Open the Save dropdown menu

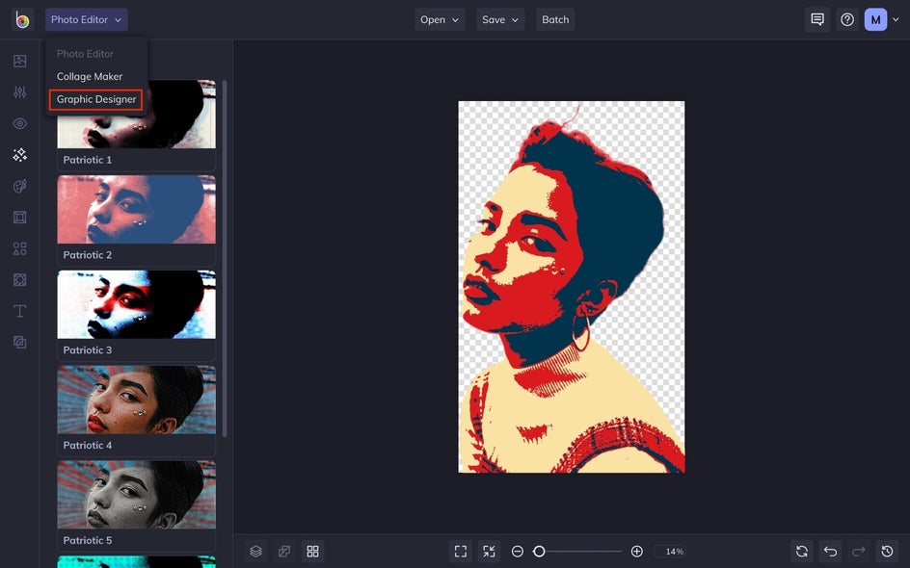500,19
